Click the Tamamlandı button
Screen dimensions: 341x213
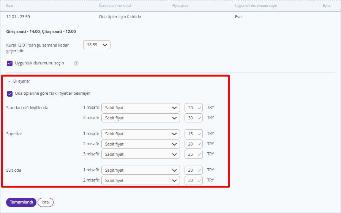click(x=21, y=202)
